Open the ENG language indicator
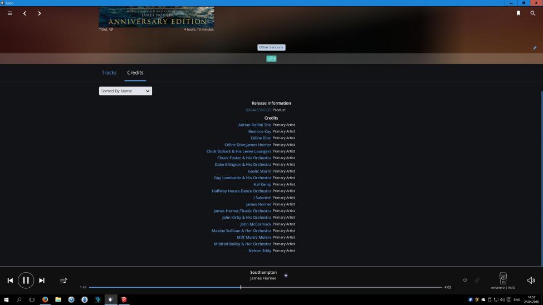 pyautogui.click(x=517, y=300)
